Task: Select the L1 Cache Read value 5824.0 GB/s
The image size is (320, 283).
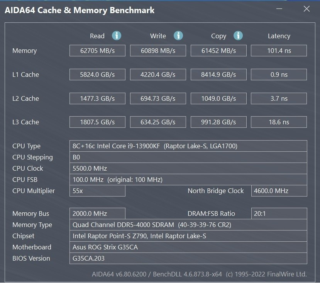Action: click(97, 75)
